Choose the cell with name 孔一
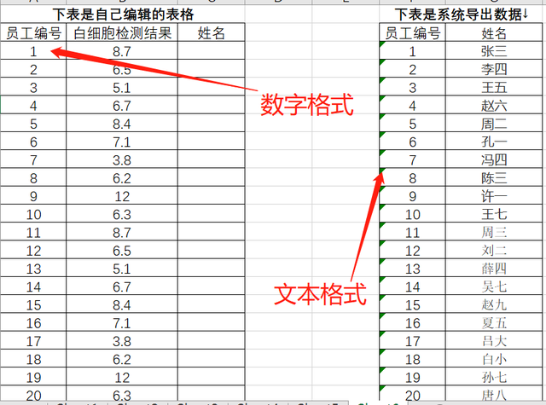Image resolution: width=546 pixels, height=405 pixels. coord(494,142)
